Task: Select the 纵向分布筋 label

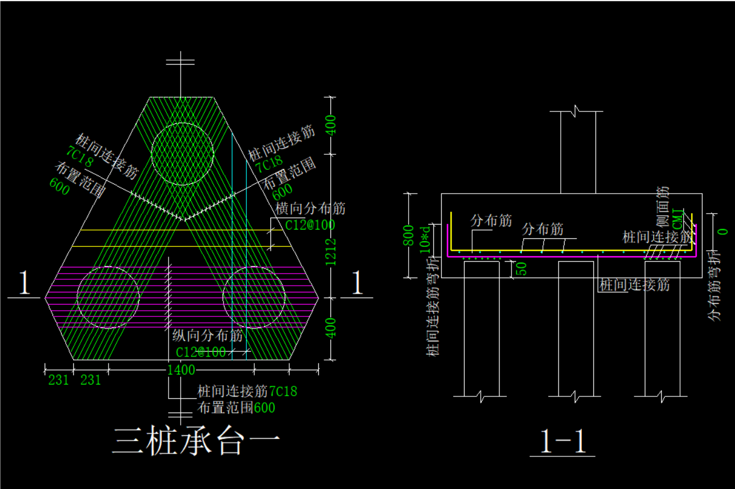Action: pyautogui.click(x=208, y=335)
